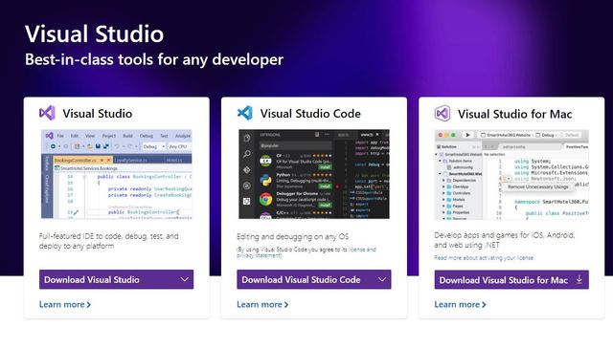Click the purple Visual Studio logo icon
The width and height of the screenshot is (613, 349).
pos(47,113)
